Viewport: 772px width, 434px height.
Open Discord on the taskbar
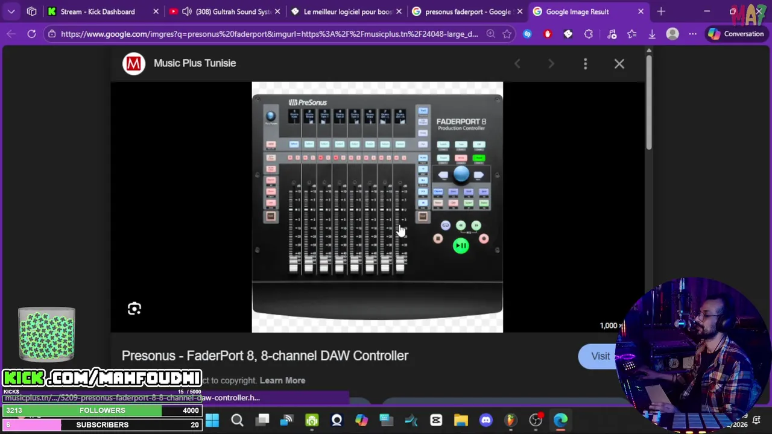(x=486, y=420)
